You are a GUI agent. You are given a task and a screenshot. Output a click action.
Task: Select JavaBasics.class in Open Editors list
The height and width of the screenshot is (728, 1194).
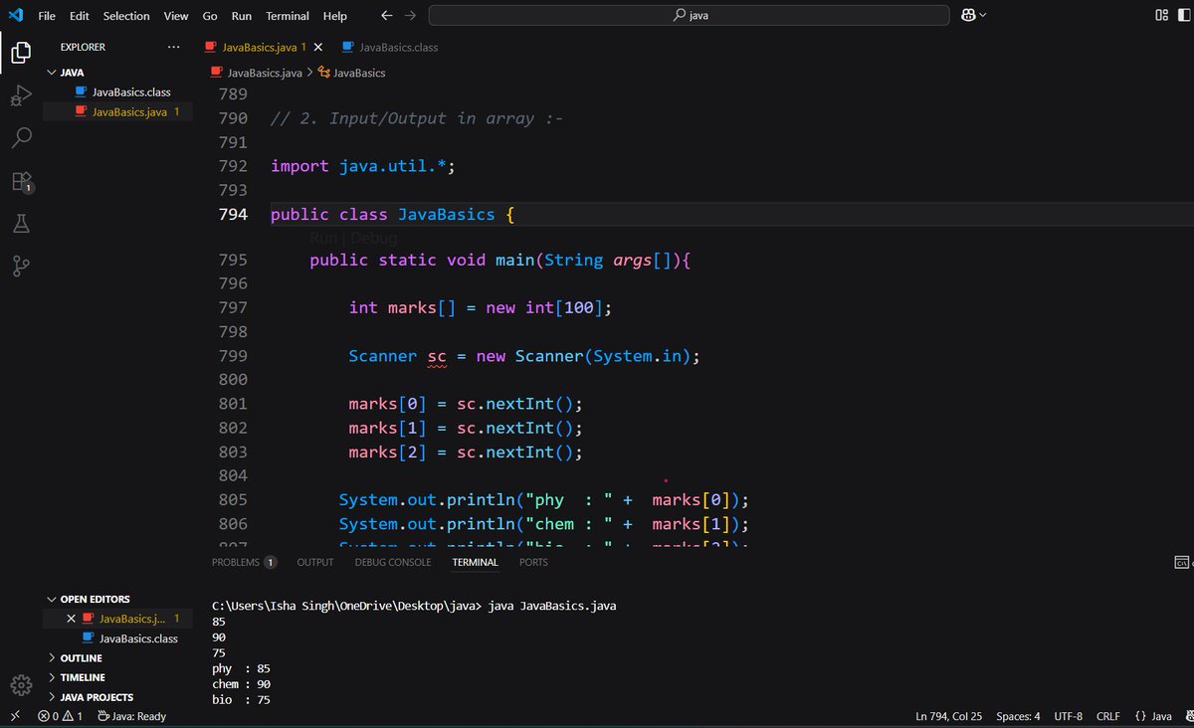(118, 638)
